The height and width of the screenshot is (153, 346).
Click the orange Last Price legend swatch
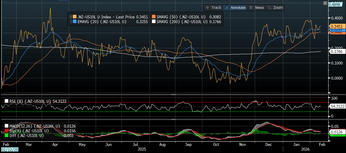pyautogui.click(x=74, y=17)
